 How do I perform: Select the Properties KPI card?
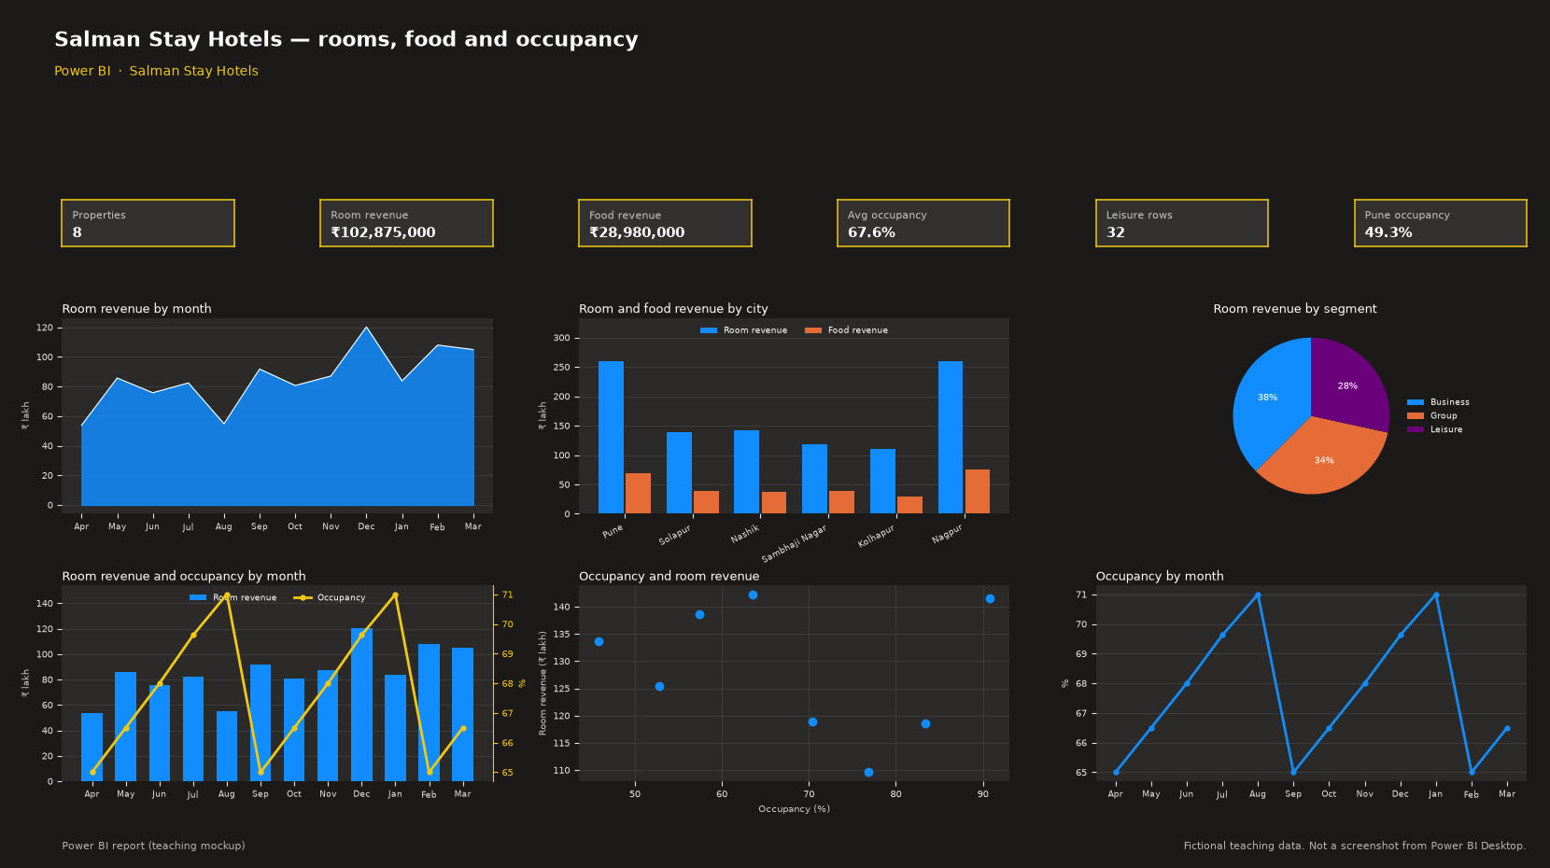pos(148,223)
